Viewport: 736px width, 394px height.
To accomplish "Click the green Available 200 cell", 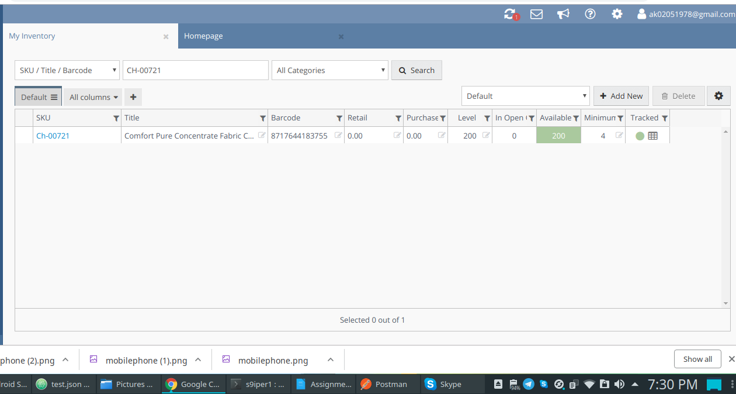I will 558,135.
